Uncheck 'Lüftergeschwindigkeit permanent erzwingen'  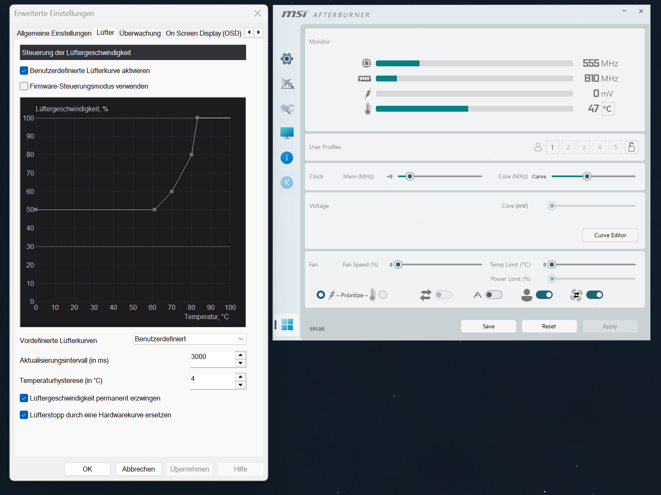[24, 398]
